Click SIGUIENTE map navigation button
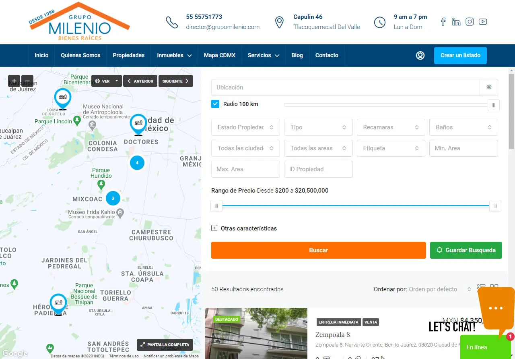This screenshot has width=515, height=359. (x=176, y=81)
